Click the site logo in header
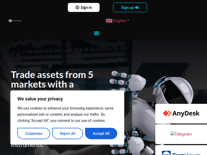Viewport: 207px width, 155px height. click(x=15, y=21)
